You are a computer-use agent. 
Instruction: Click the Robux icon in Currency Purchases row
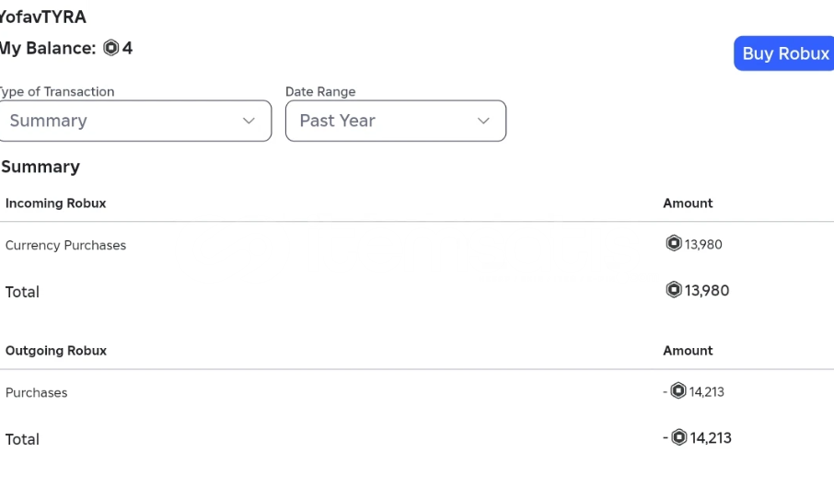(x=674, y=244)
